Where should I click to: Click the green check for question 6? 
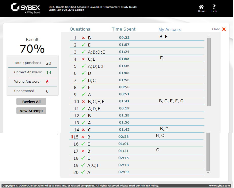pyautogui.click(x=84, y=73)
